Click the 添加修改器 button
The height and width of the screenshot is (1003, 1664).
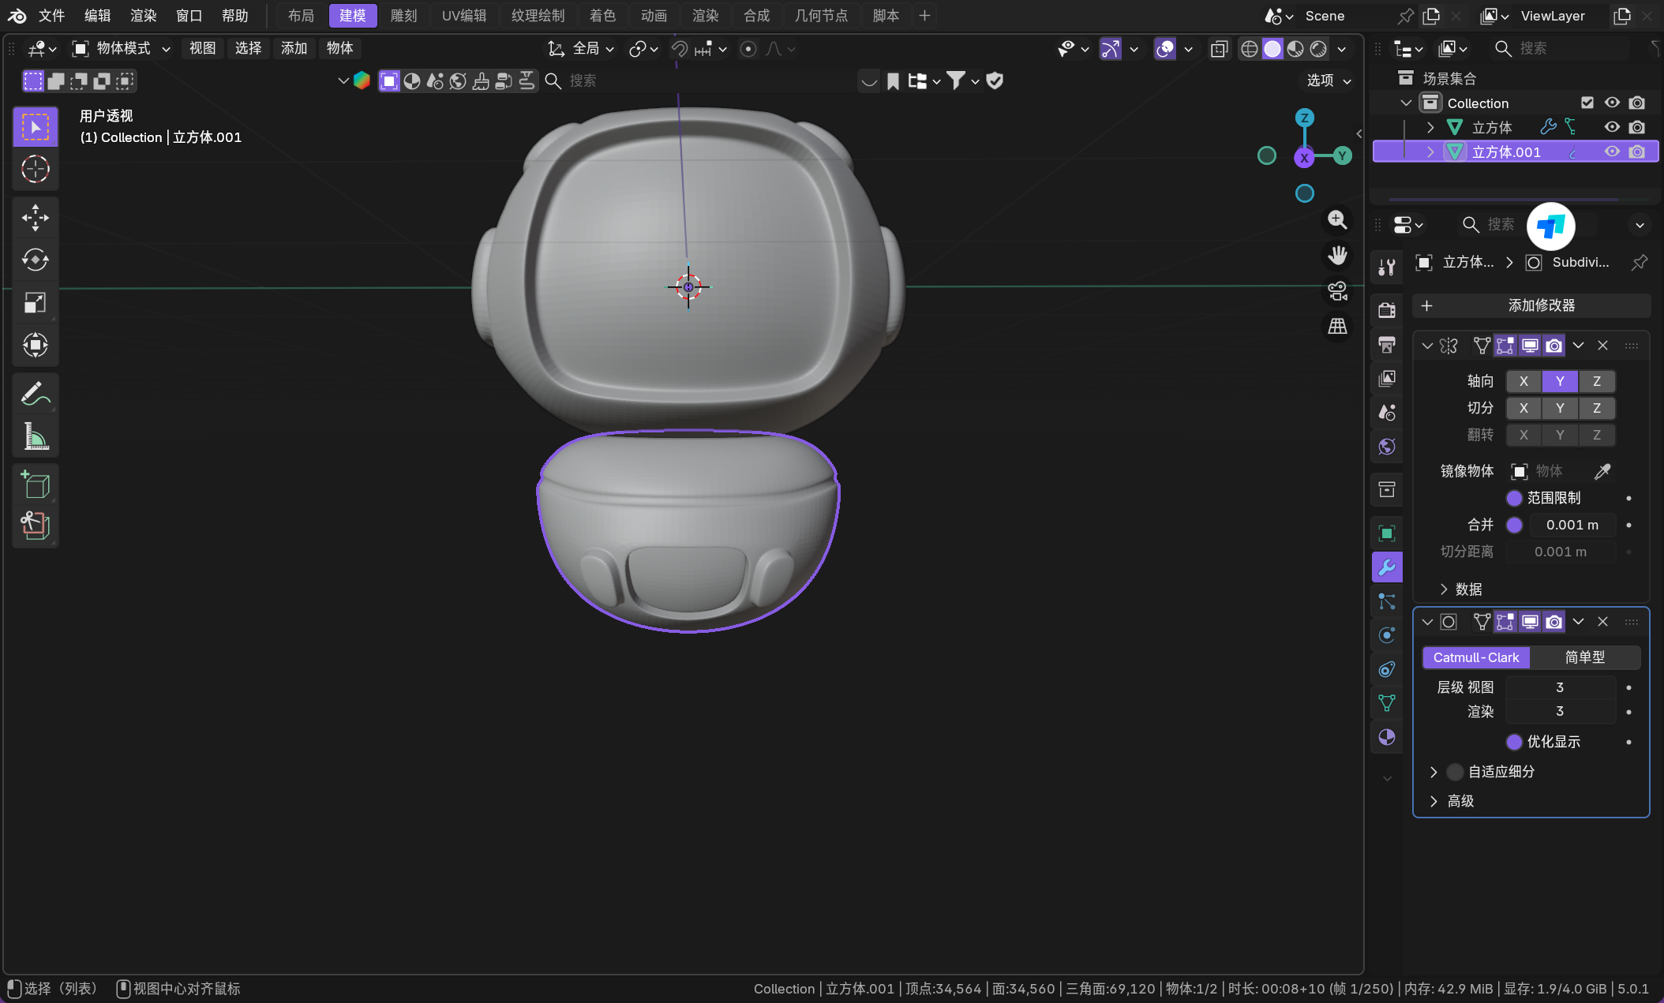[1531, 305]
